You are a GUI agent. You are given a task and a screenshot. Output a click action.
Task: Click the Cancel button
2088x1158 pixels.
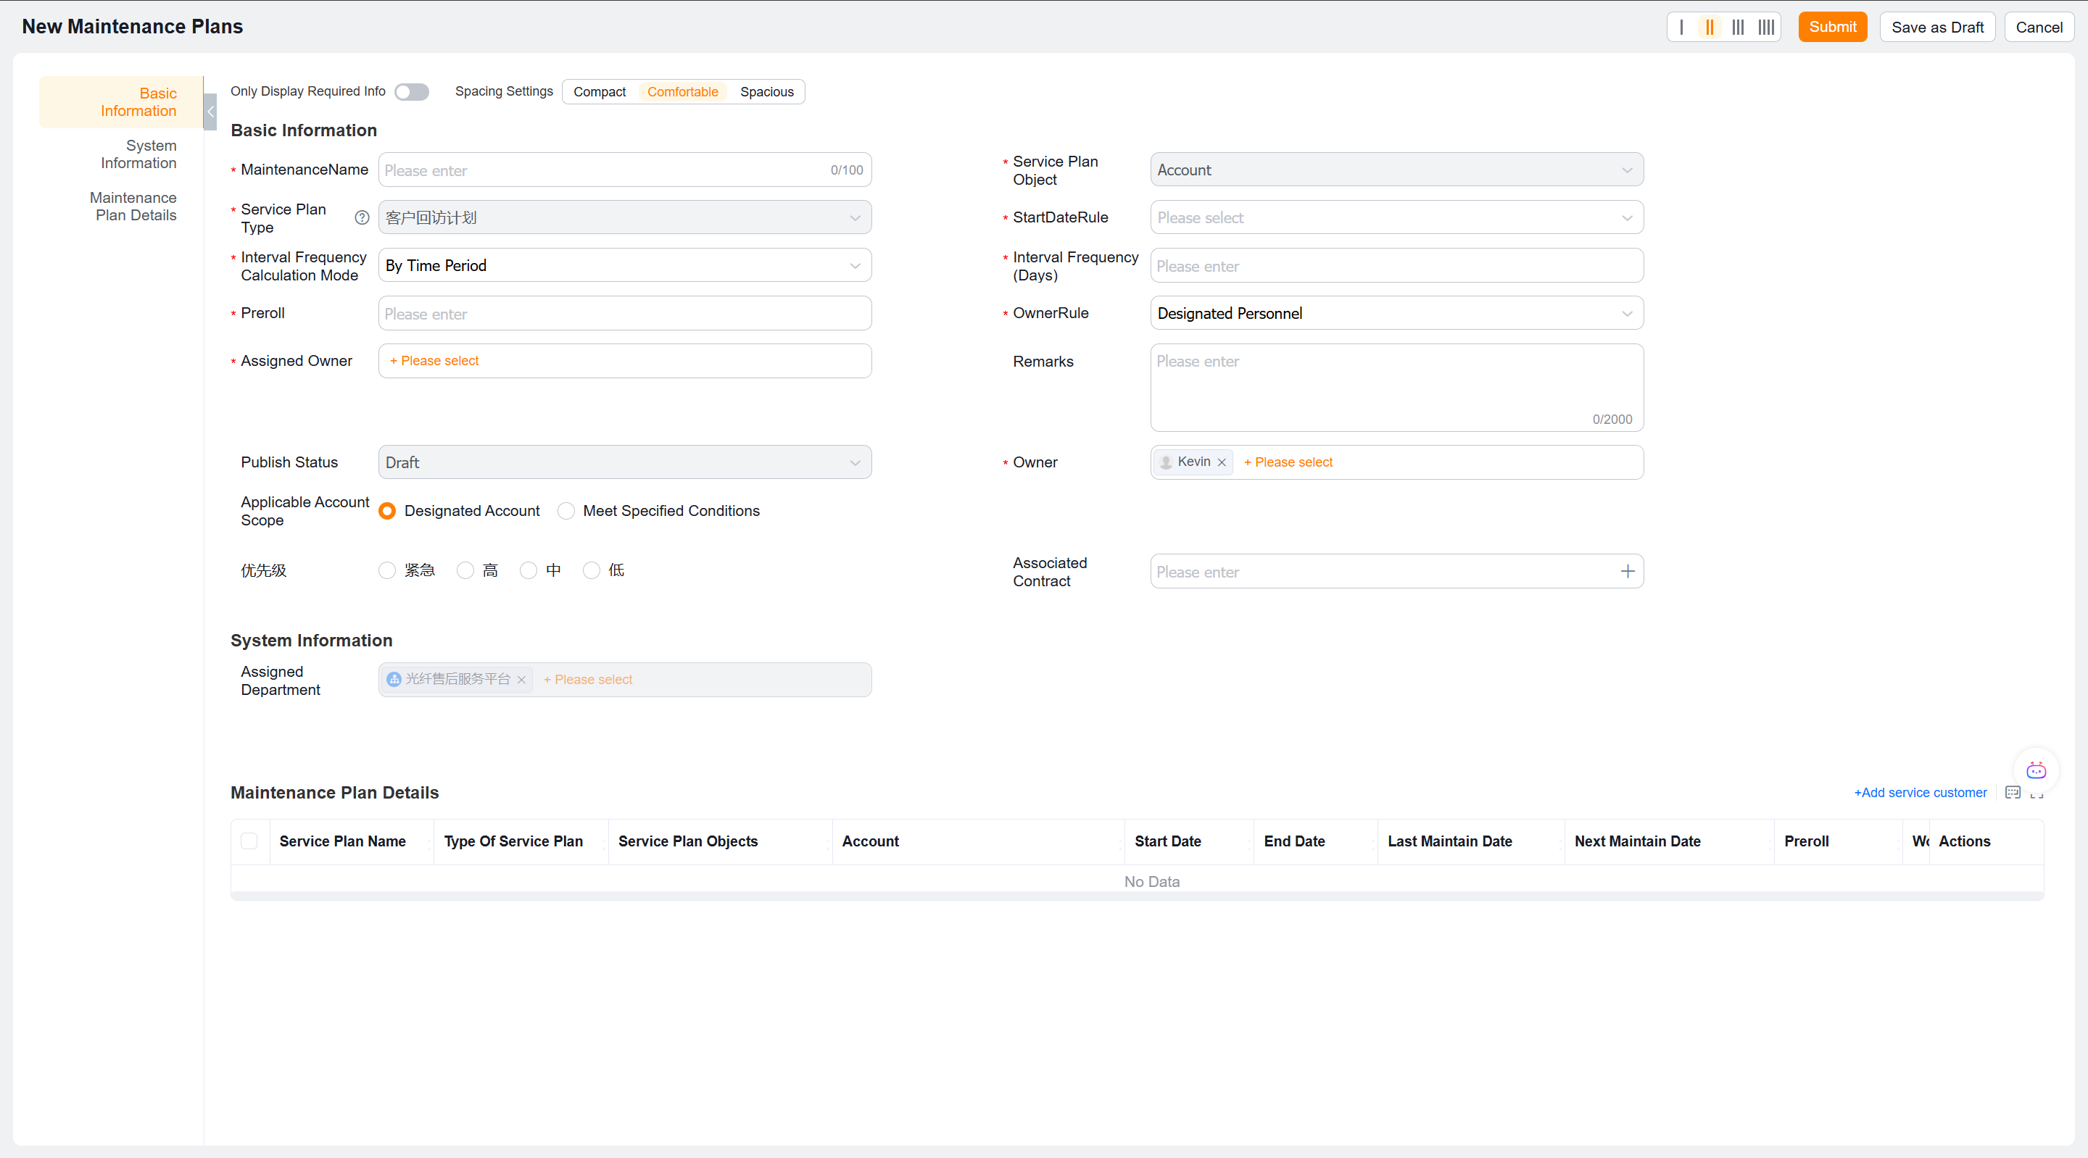coord(2039,27)
